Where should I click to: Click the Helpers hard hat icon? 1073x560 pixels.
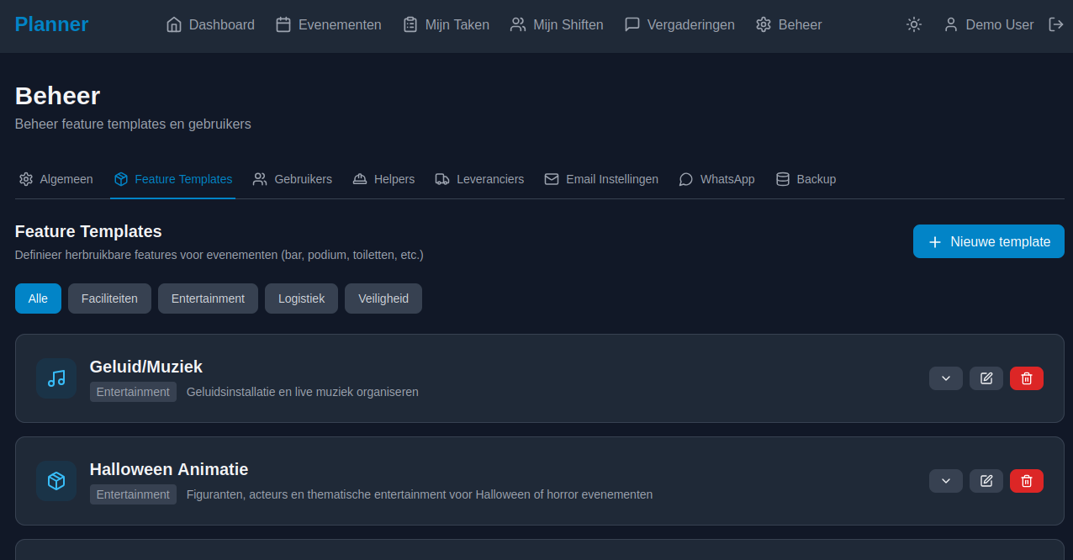360,179
